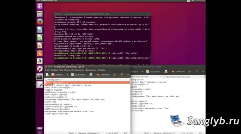The image size is (241, 134).
Task: Click Открыть in ssmtp.conf gedit toolbar
Action: 58,75
